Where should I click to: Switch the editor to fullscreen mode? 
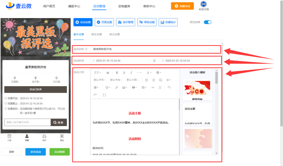point(104,95)
